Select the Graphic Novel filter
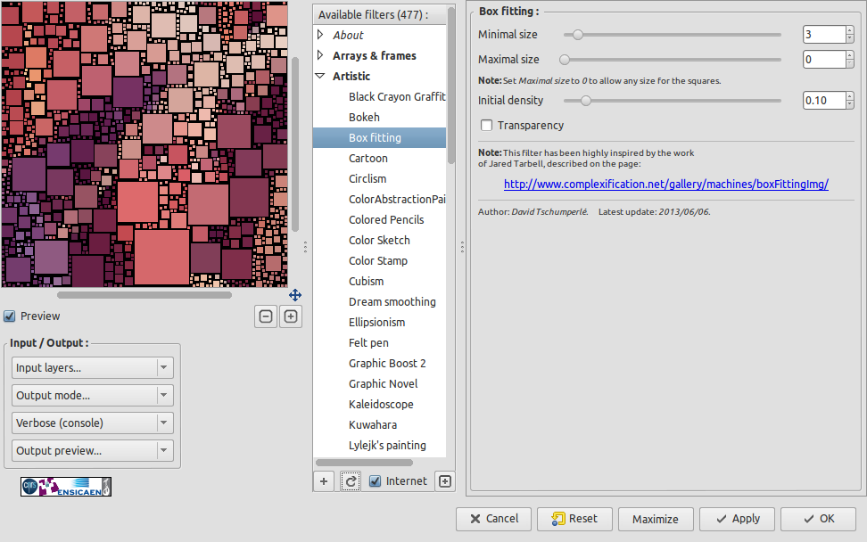867x542 pixels. 379,383
